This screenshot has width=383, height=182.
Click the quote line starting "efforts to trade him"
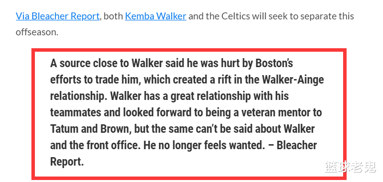[x=187, y=80]
